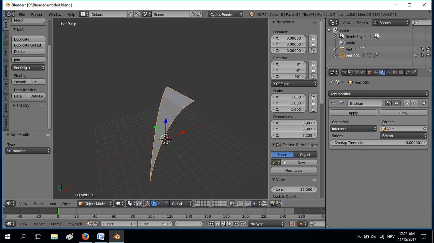This screenshot has width=434, height=243.
Task: Click the Overlap Threshold slider field
Action: [378, 143]
